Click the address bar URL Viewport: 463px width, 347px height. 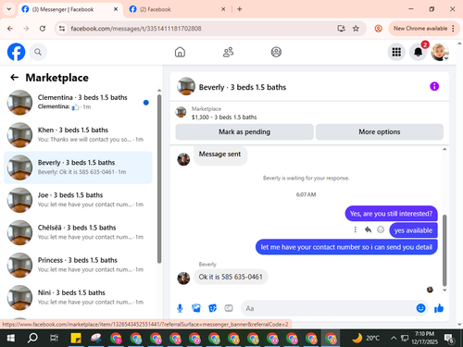[x=136, y=29]
